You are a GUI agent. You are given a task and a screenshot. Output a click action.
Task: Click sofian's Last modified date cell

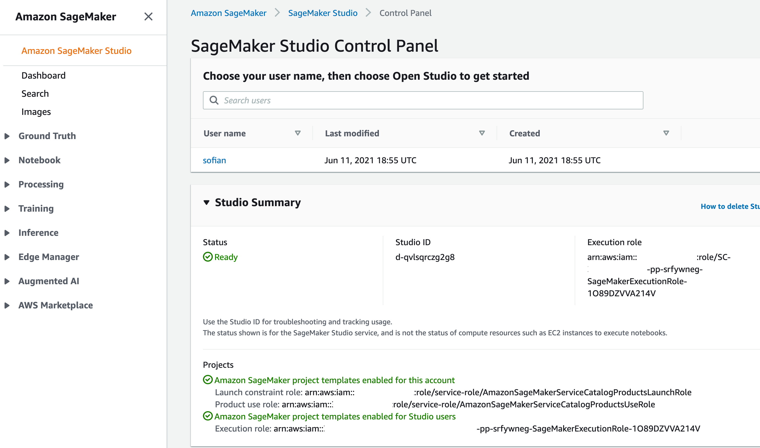coord(370,160)
